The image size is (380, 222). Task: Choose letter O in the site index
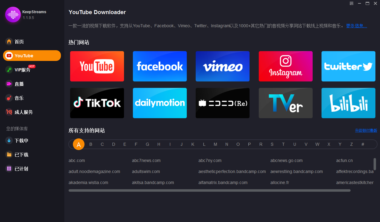pos(238,144)
